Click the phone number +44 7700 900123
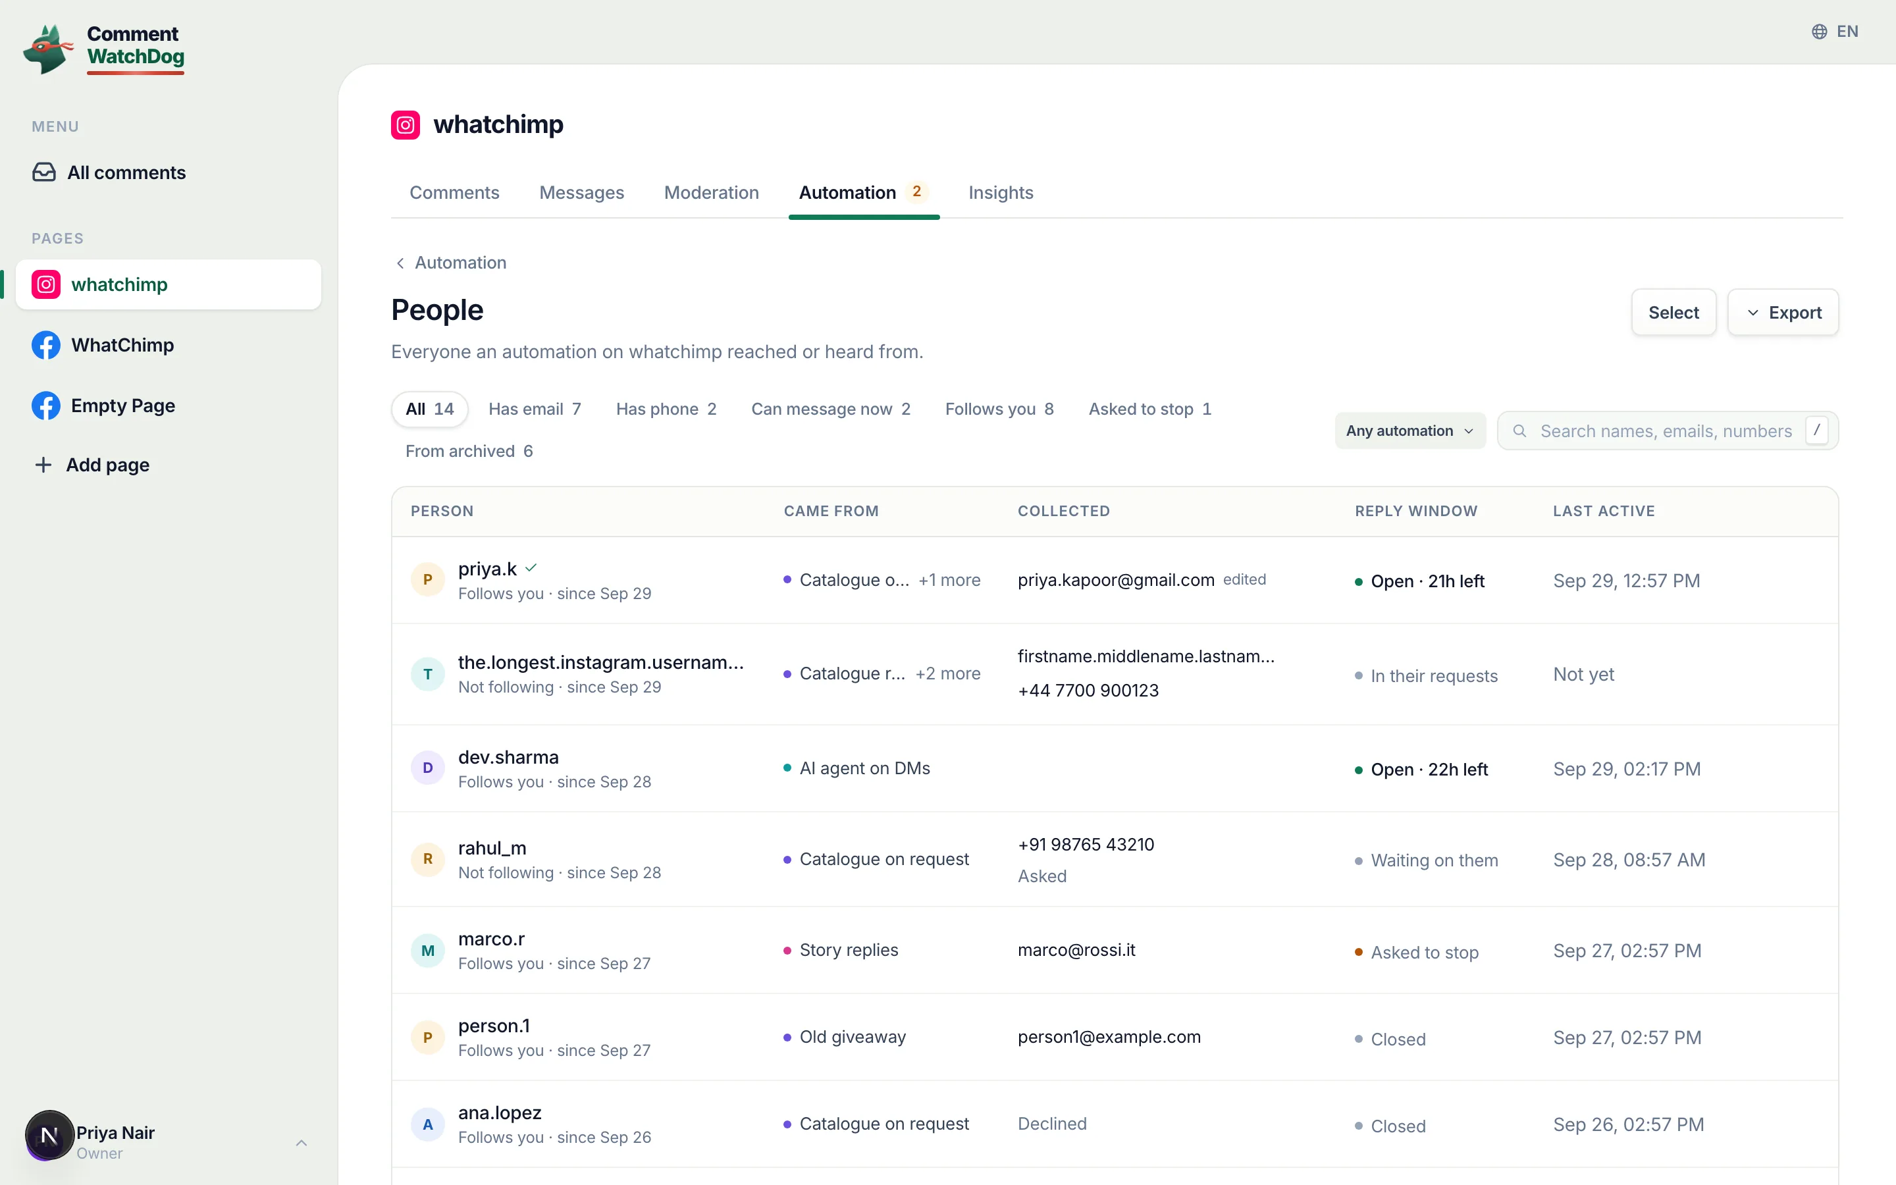 [1088, 691]
